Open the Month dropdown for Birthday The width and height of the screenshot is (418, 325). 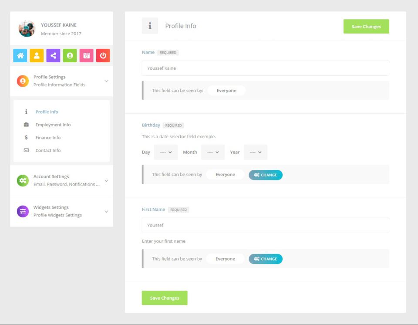213,152
